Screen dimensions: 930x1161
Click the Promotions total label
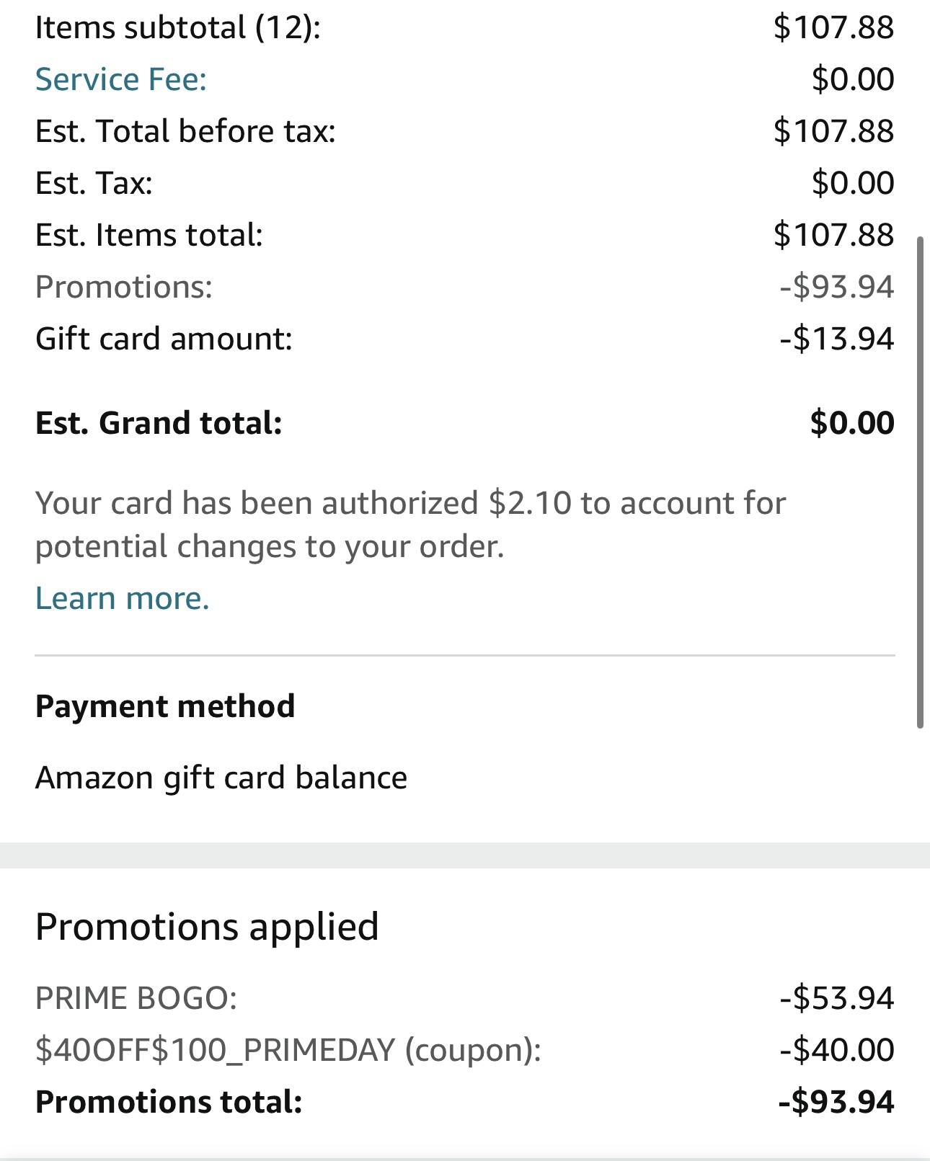point(169,1102)
